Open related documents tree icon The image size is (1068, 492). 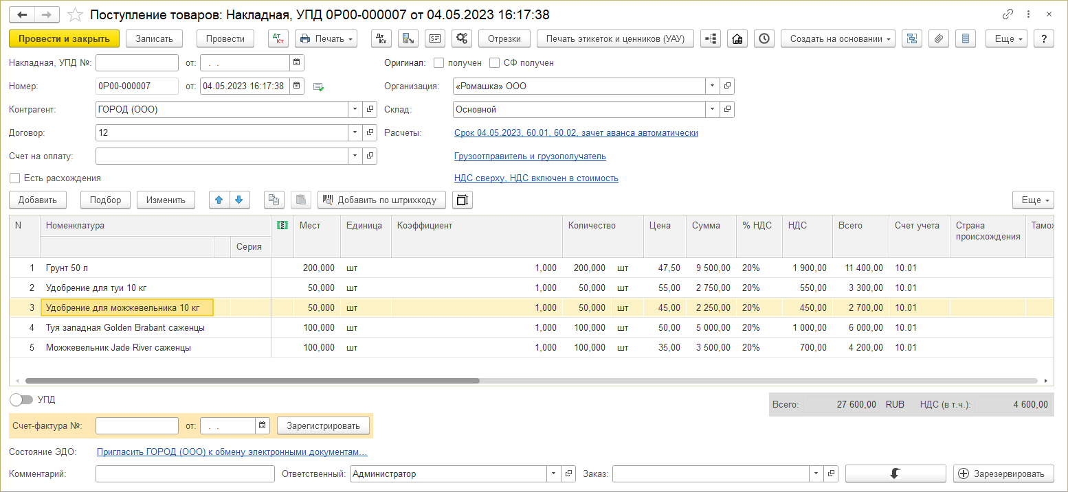[x=912, y=39]
